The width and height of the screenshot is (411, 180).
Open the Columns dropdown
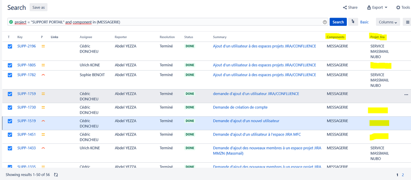click(388, 22)
